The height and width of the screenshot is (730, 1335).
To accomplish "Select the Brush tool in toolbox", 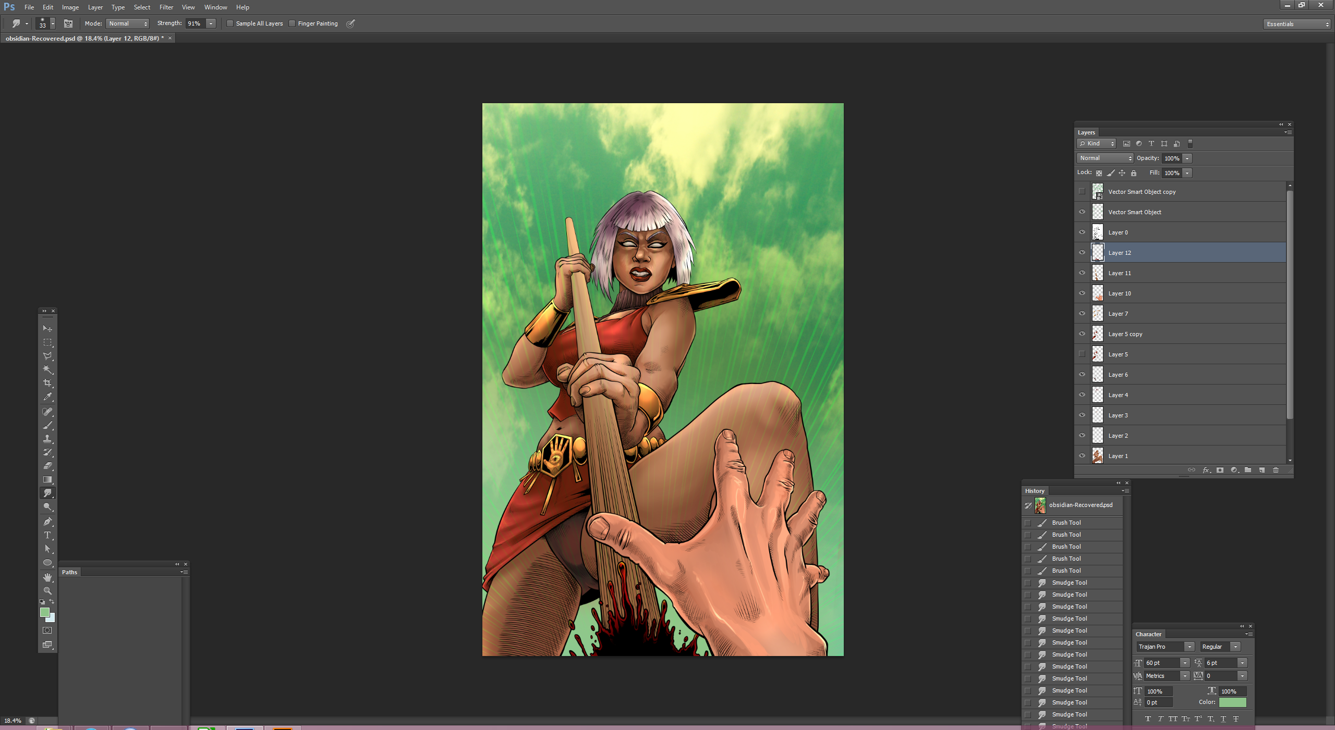I will coord(47,425).
